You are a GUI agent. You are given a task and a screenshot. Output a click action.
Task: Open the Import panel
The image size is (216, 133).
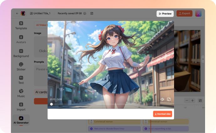pyautogui.click(x=21, y=107)
